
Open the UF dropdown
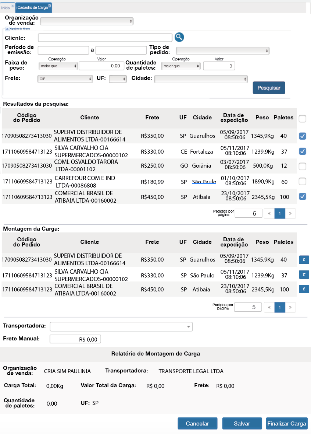[x=118, y=79]
